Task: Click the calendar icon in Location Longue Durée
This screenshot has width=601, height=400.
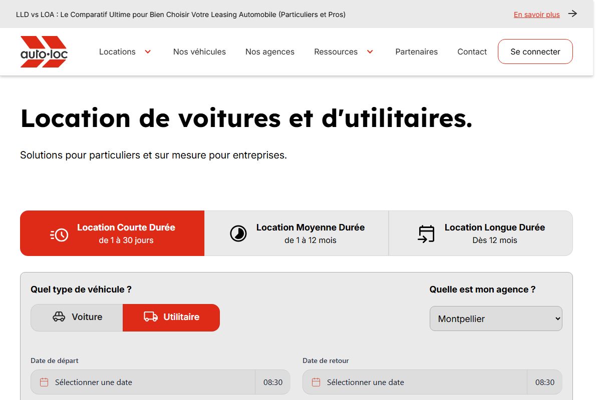Action: 426,233
